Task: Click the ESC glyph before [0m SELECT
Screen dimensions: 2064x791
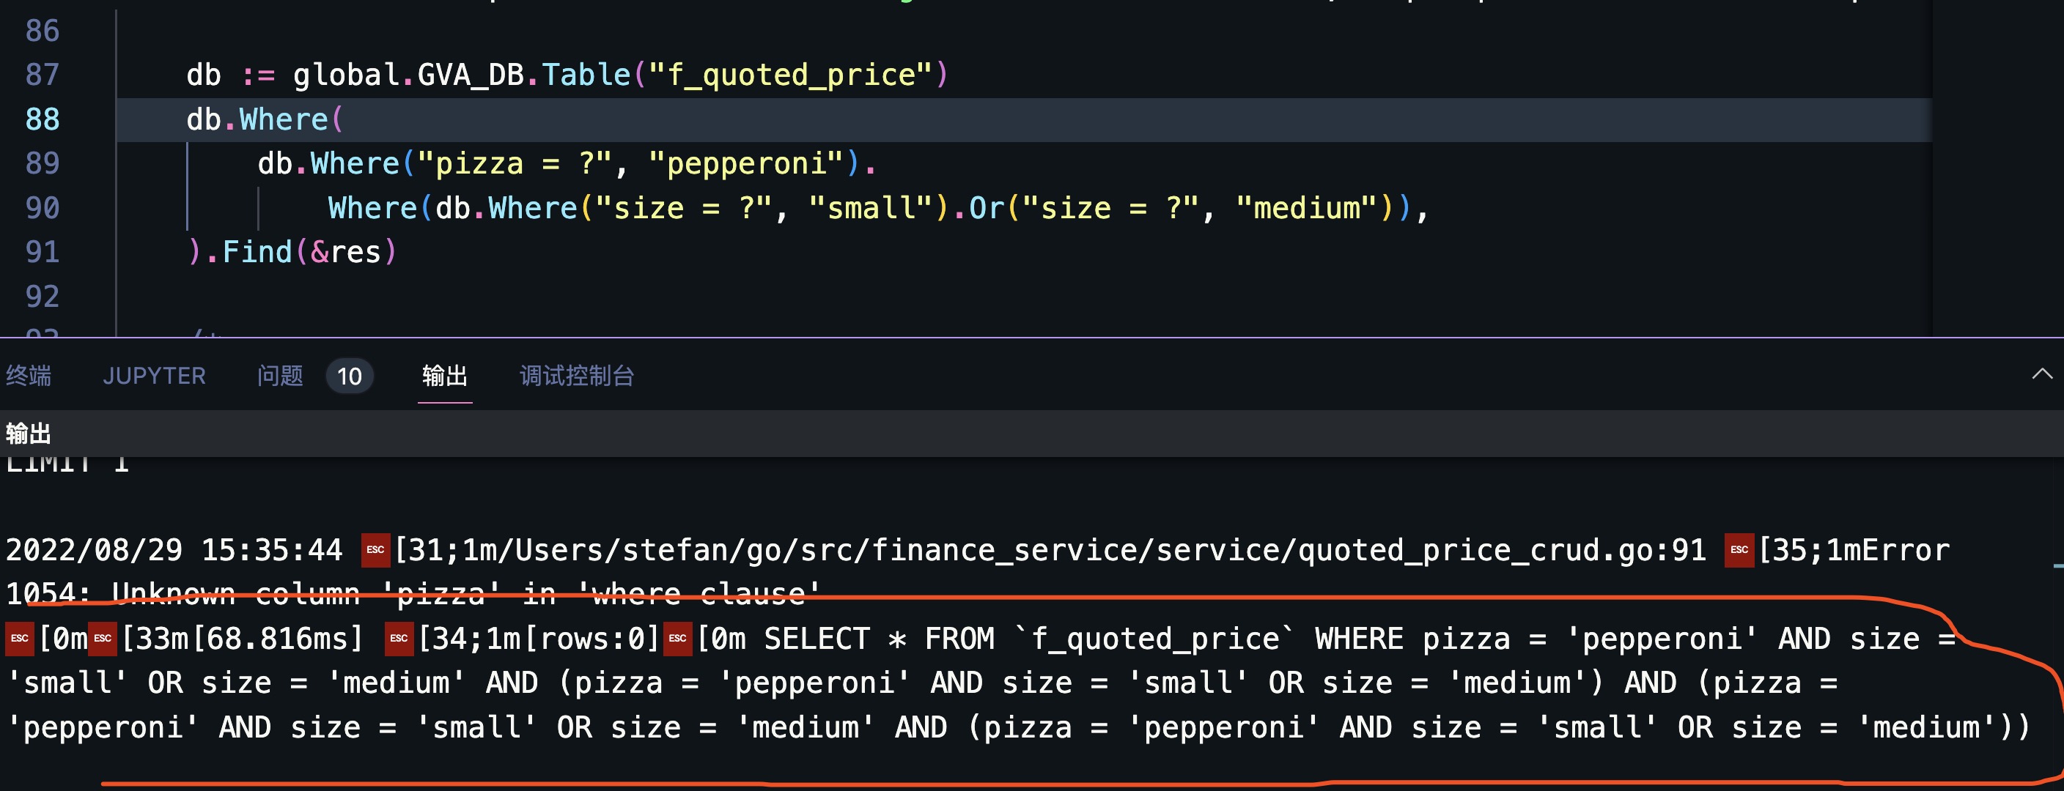Action: [678, 639]
